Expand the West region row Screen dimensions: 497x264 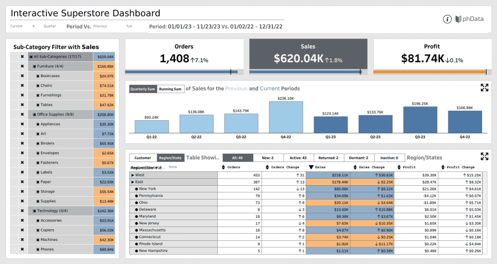pyautogui.click(x=133, y=175)
